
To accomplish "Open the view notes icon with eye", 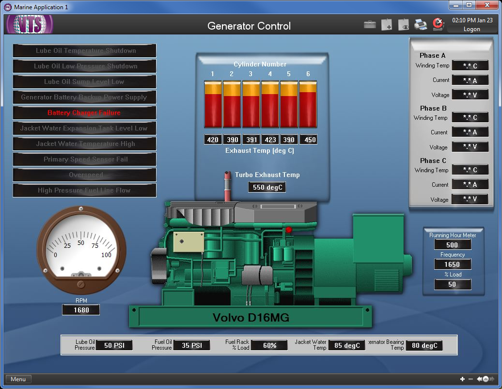I will (403, 24).
